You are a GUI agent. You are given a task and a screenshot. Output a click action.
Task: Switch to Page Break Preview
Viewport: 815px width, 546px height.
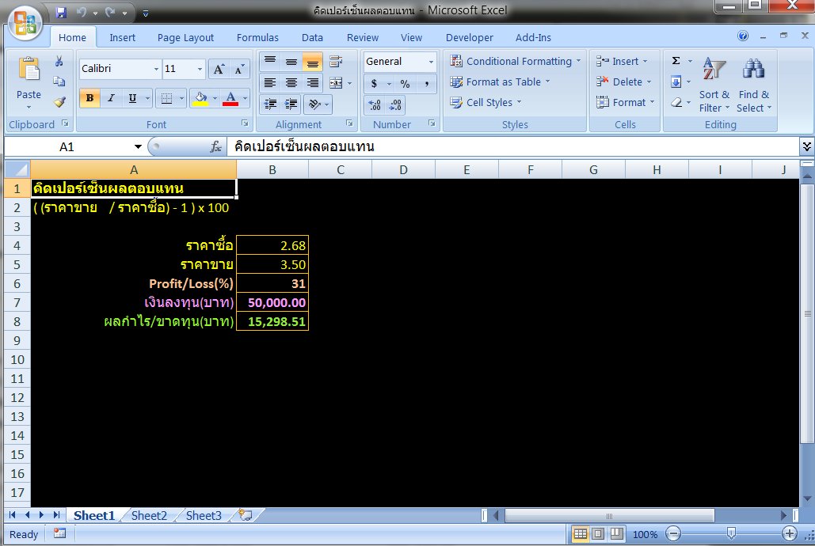click(616, 534)
